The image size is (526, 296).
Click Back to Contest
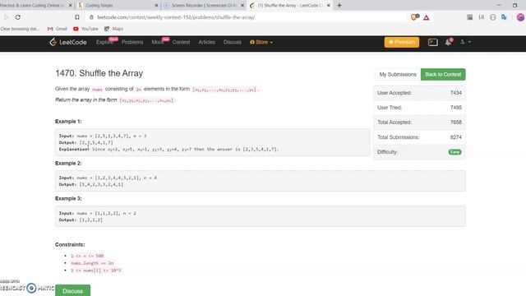(443, 75)
